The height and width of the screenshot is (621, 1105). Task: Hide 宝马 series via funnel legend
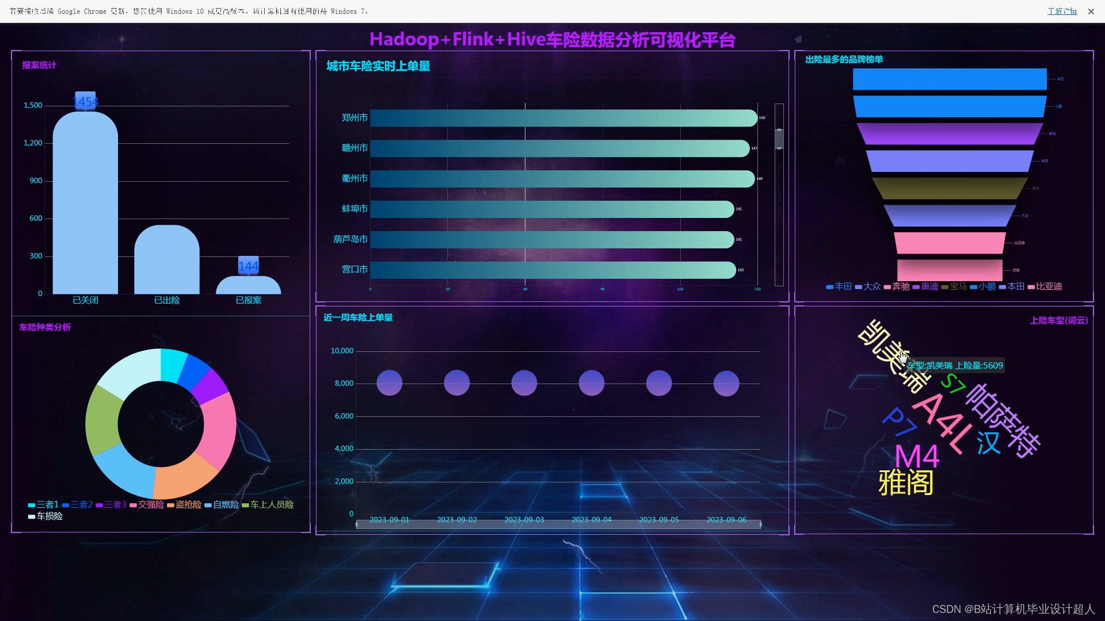(954, 287)
